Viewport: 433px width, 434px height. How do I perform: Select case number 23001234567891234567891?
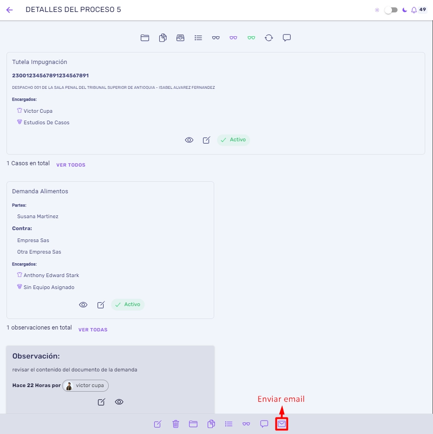(x=50, y=75)
